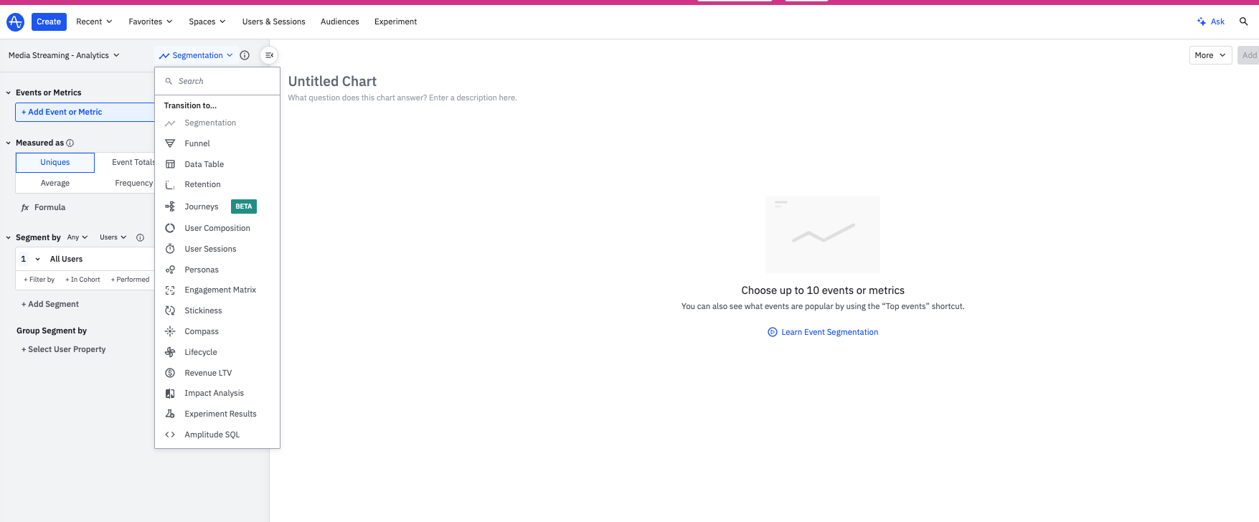The height and width of the screenshot is (522, 1259).
Task: Click the Stickiness icon
Action: tap(170, 310)
